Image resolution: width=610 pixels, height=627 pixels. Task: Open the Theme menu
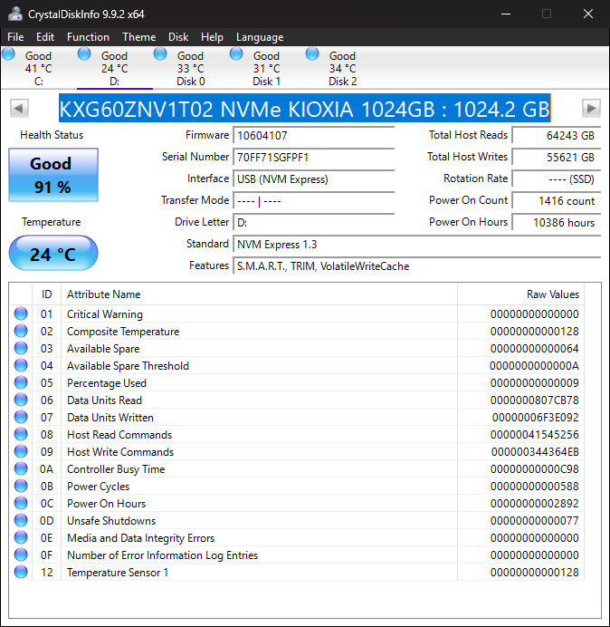(x=139, y=37)
